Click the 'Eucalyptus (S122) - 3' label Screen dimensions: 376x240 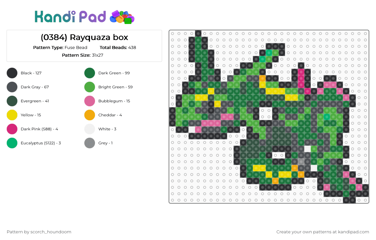coord(41,143)
